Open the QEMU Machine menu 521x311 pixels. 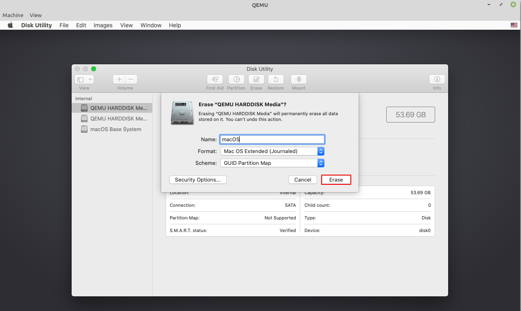click(x=13, y=15)
